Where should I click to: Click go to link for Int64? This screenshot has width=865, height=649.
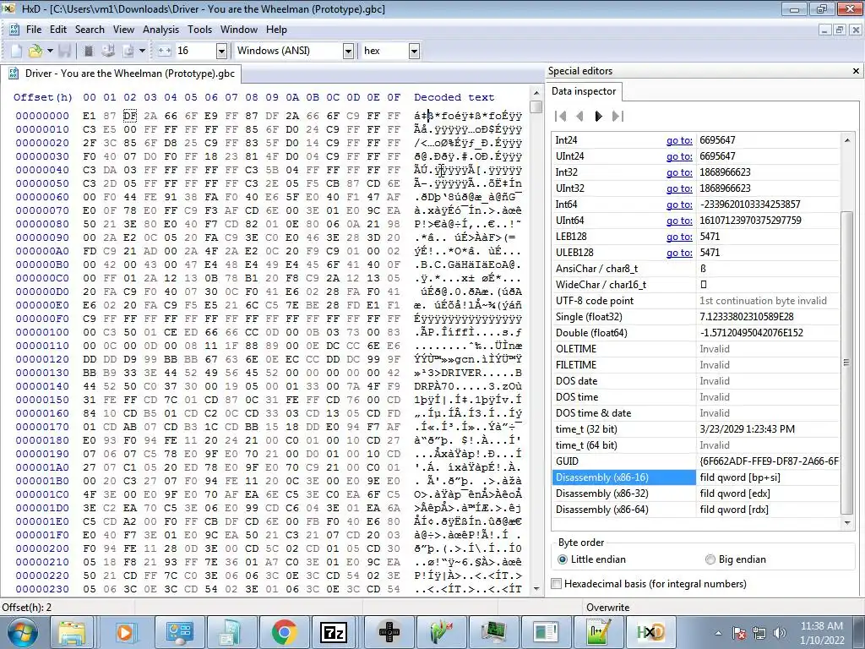tap(679, 205)
